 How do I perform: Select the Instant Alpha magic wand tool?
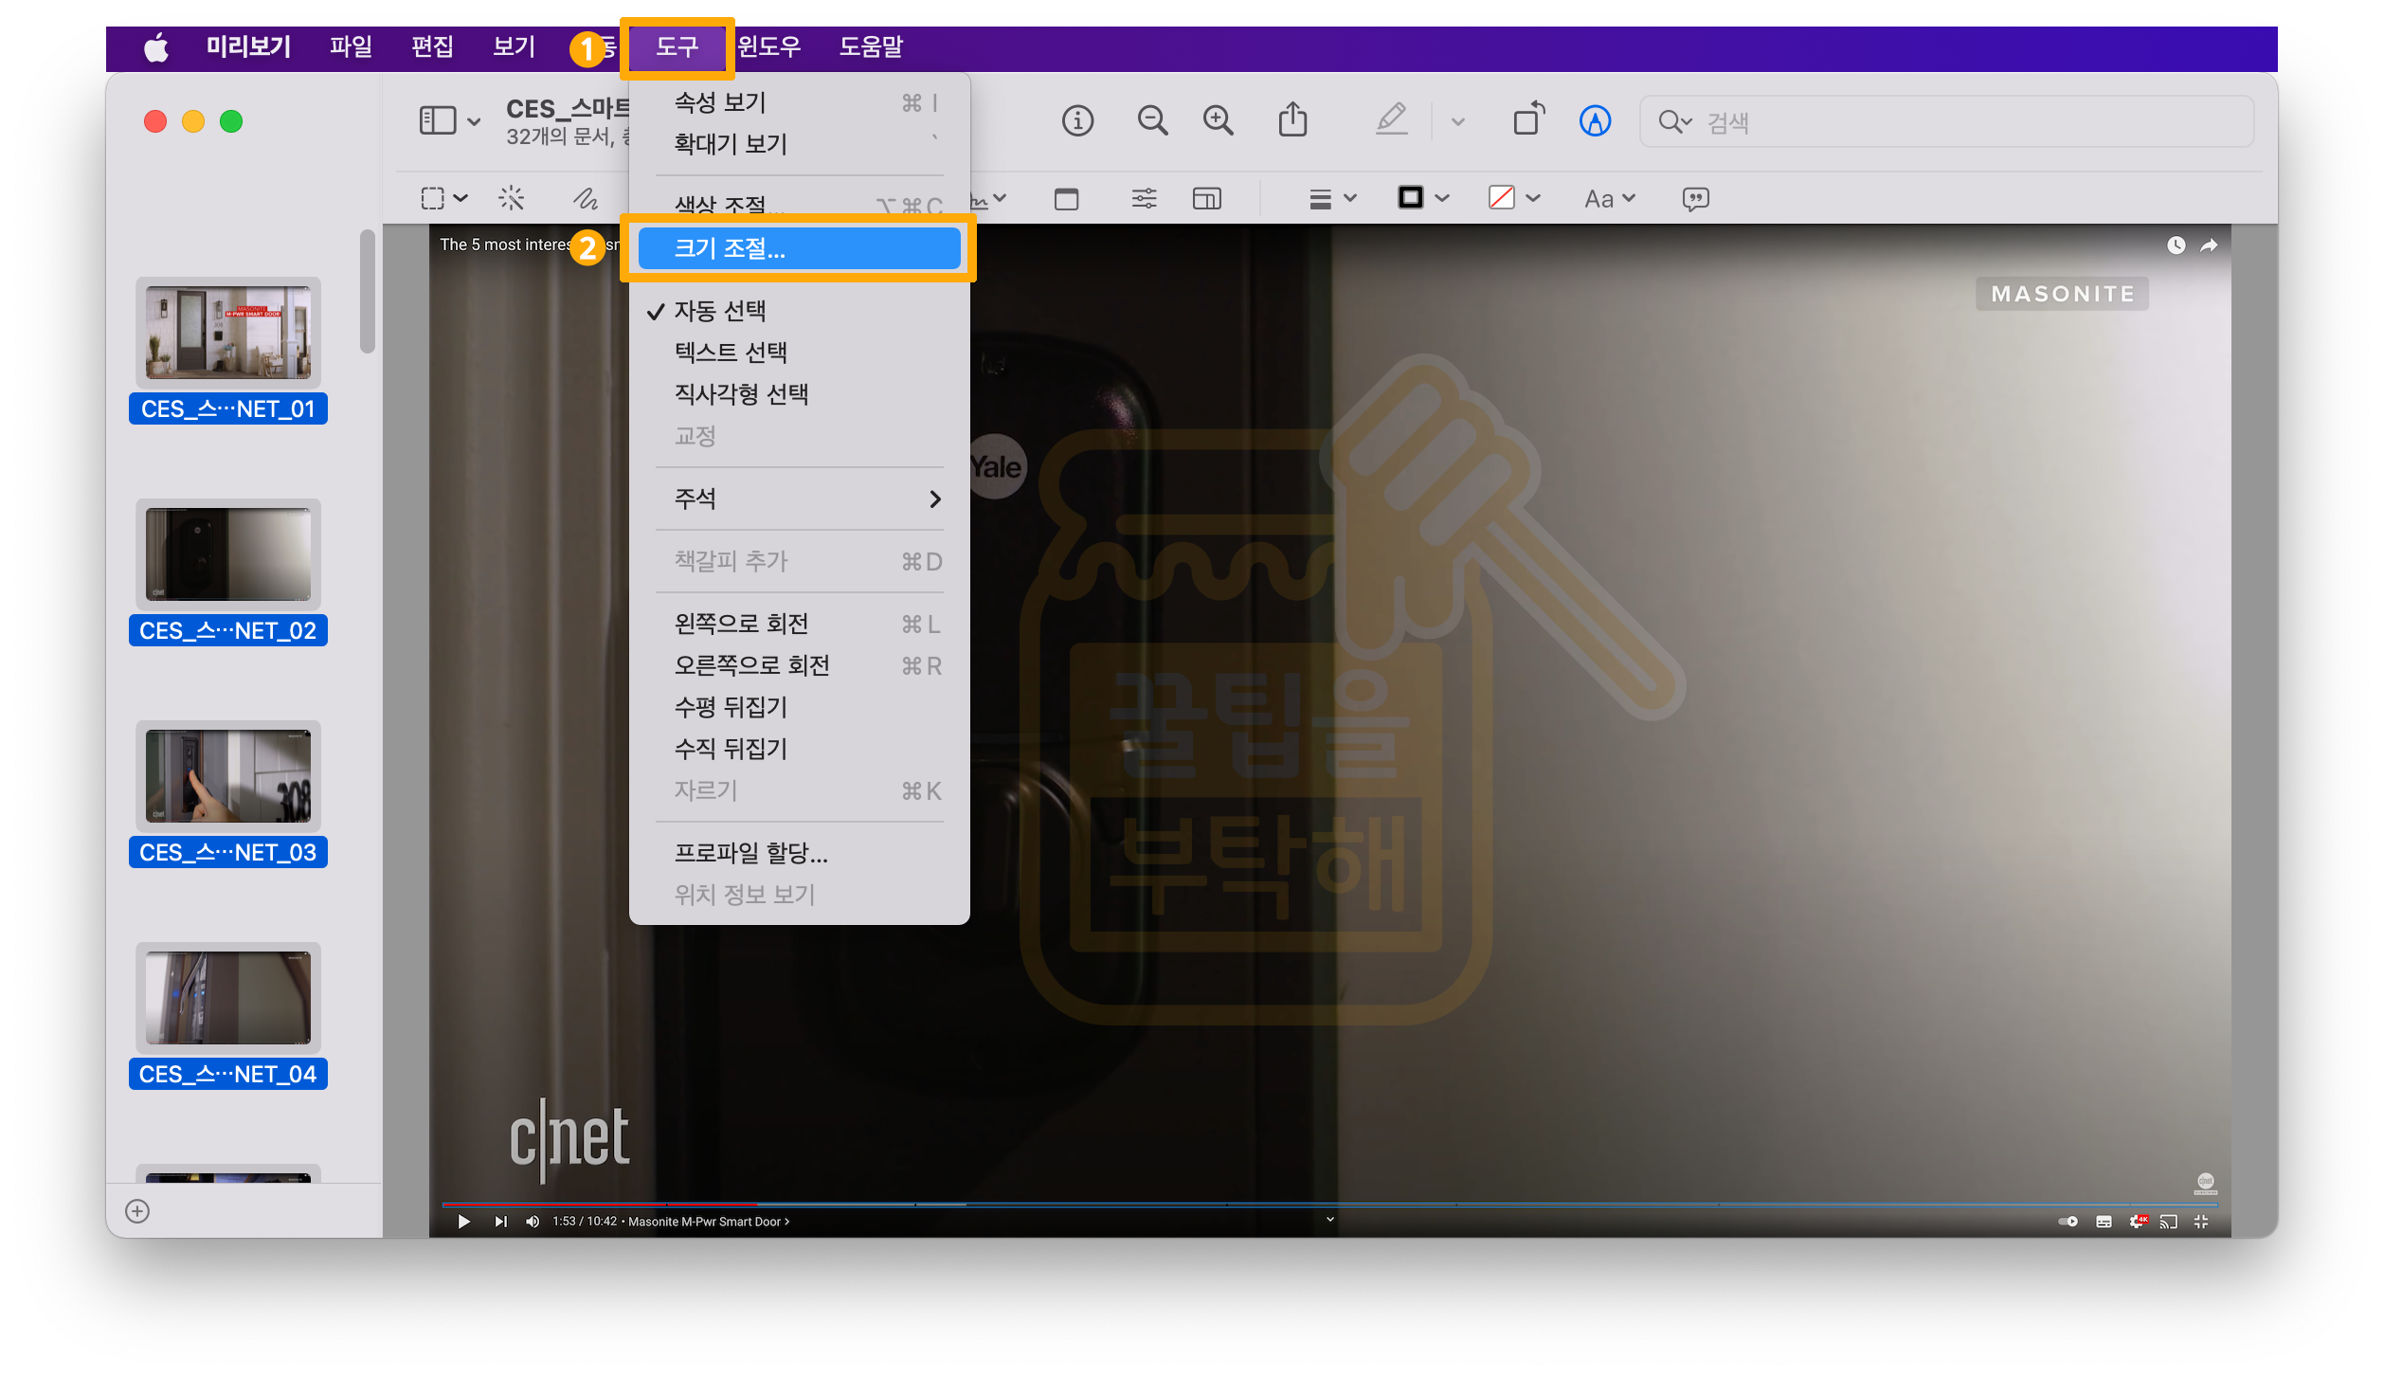[512, 198]
